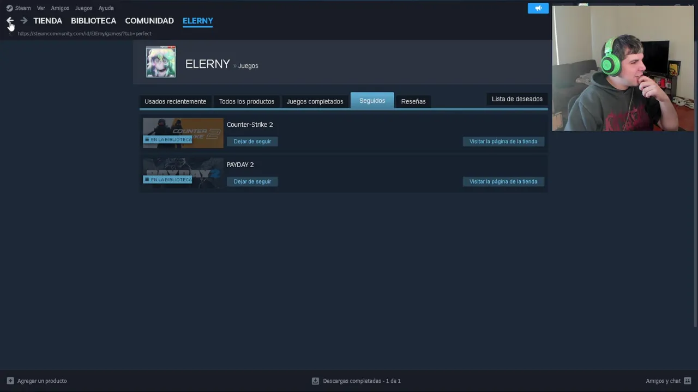Visit store page for PAYDAY 2
Viewport: 698px width, 392px height.
pyautogui.click(x=503, y=181)
